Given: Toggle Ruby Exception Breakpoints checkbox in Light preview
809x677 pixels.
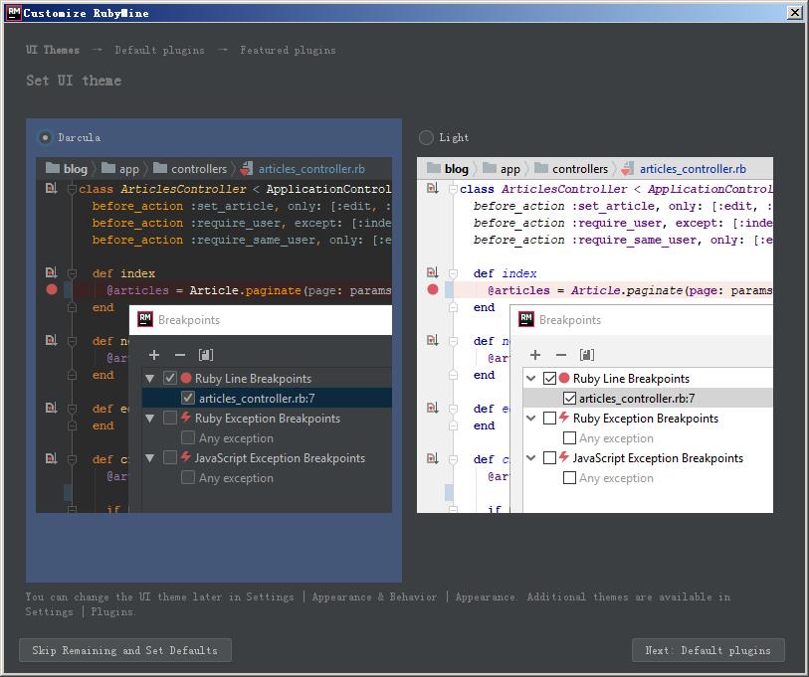Looking at the screenshot, I should (x=550, y=418).
